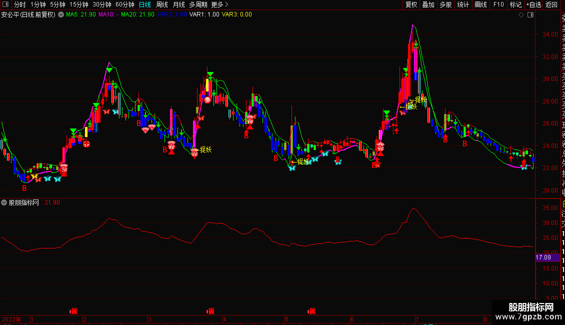Open the 更多 periods expander
This screenshot has height=325, width=565.
(x=217, y=4)
